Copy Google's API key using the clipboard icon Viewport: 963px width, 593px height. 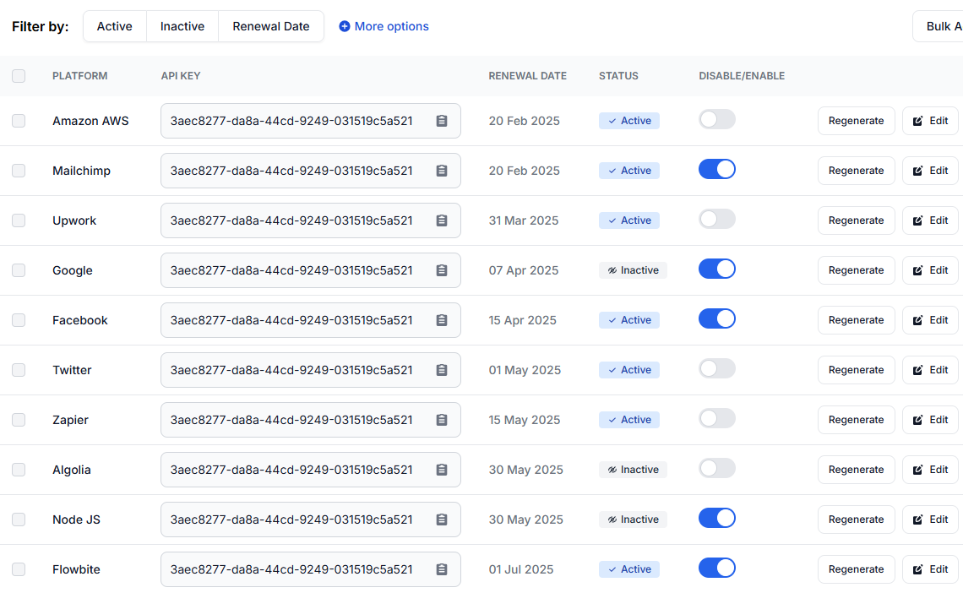point(441,270)
